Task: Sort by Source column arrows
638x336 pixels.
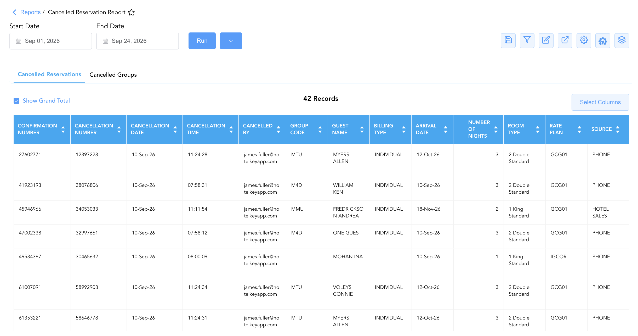Action: [618, 129]
